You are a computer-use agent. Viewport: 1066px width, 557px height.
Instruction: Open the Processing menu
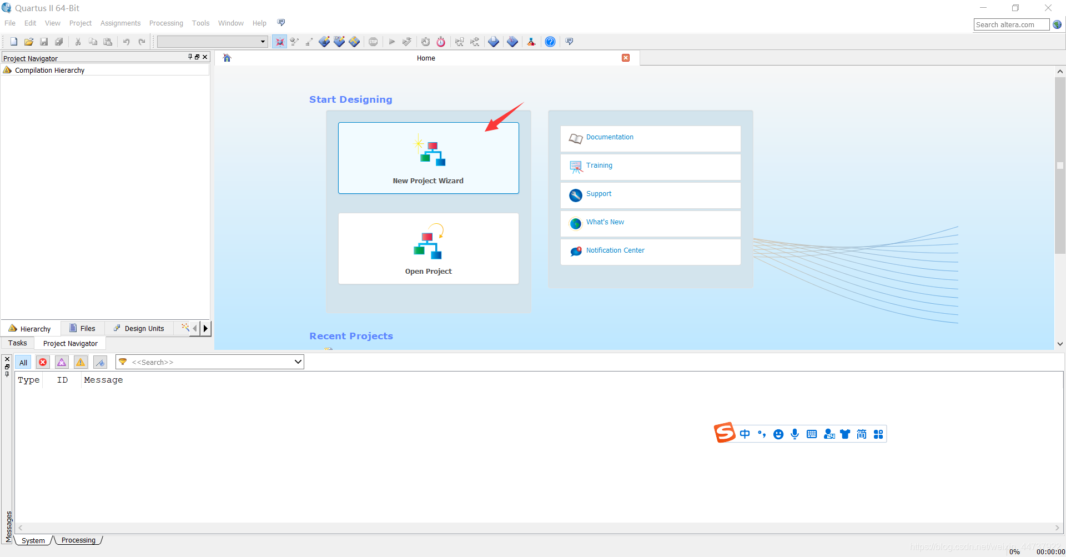click(x=166, y=23)
